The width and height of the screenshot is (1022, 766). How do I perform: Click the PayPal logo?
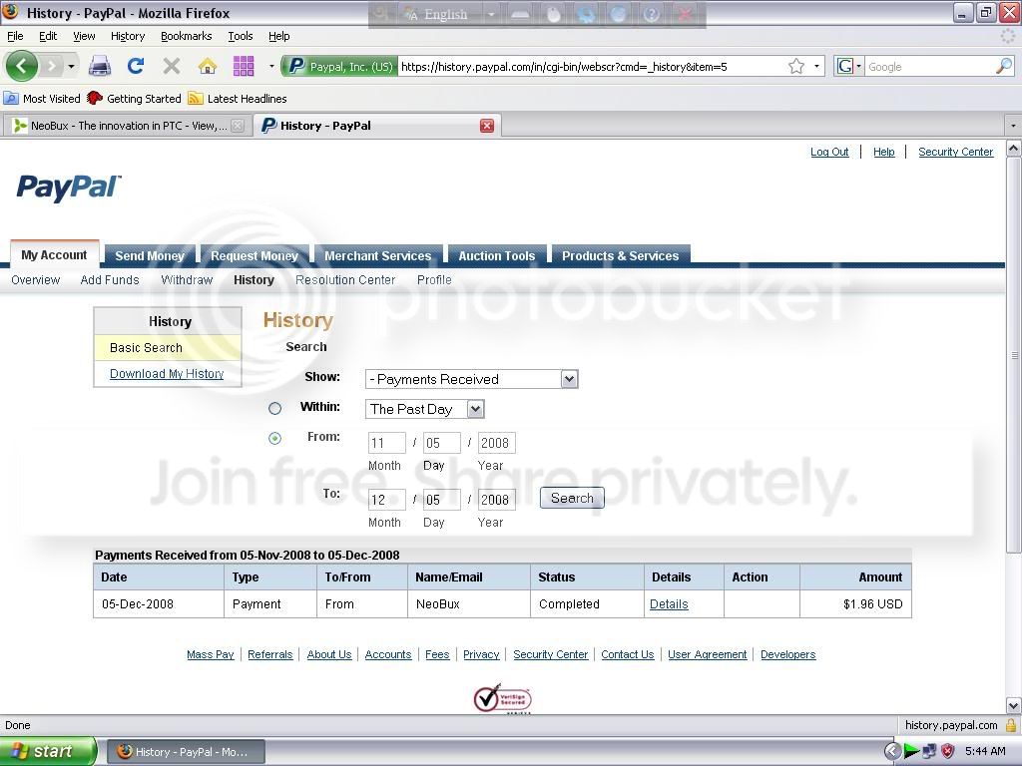tap(69, 188)
